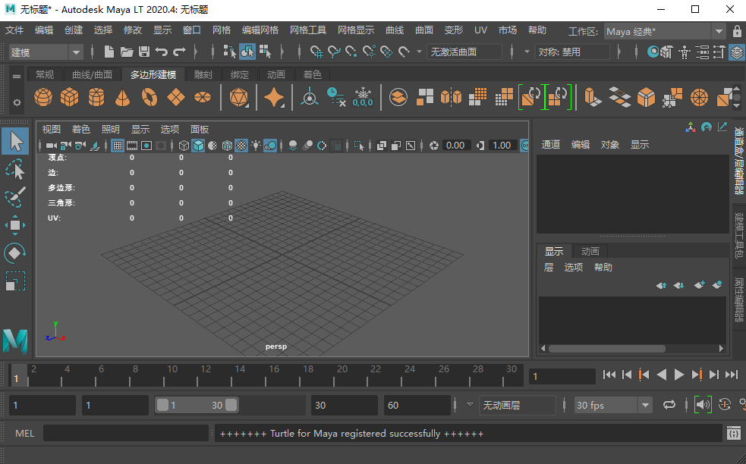Select the Paint Selection tool
The image size is (746, 464).
click(x=15, y=197)
